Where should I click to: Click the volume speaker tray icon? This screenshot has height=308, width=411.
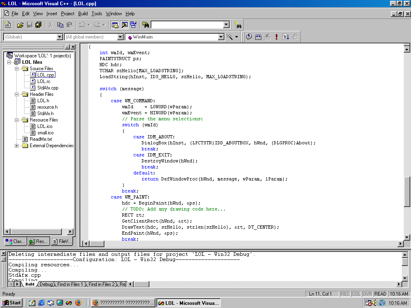(x=374, y=303)
